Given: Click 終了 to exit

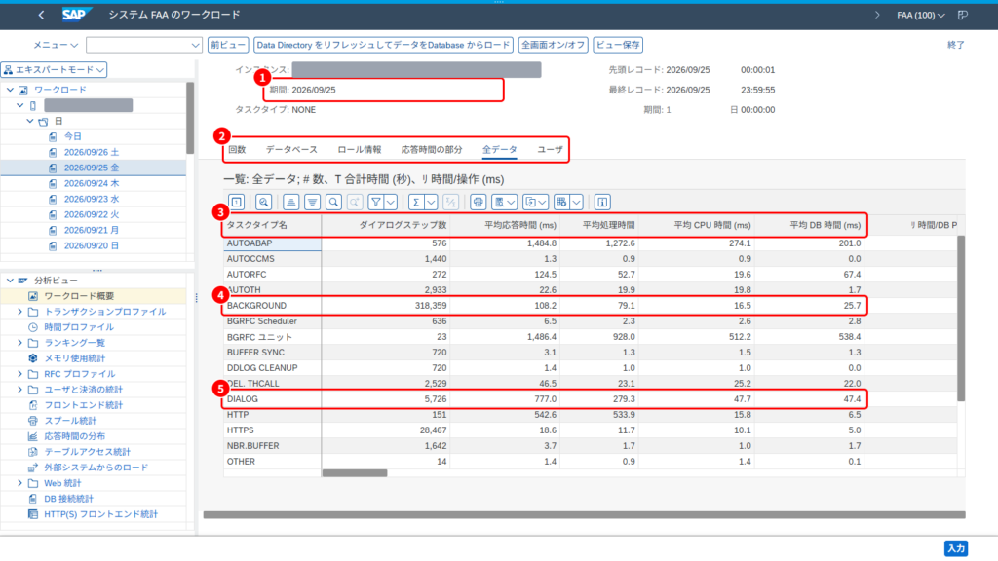Looking at the screenshot, I should (x=955, y=45).
